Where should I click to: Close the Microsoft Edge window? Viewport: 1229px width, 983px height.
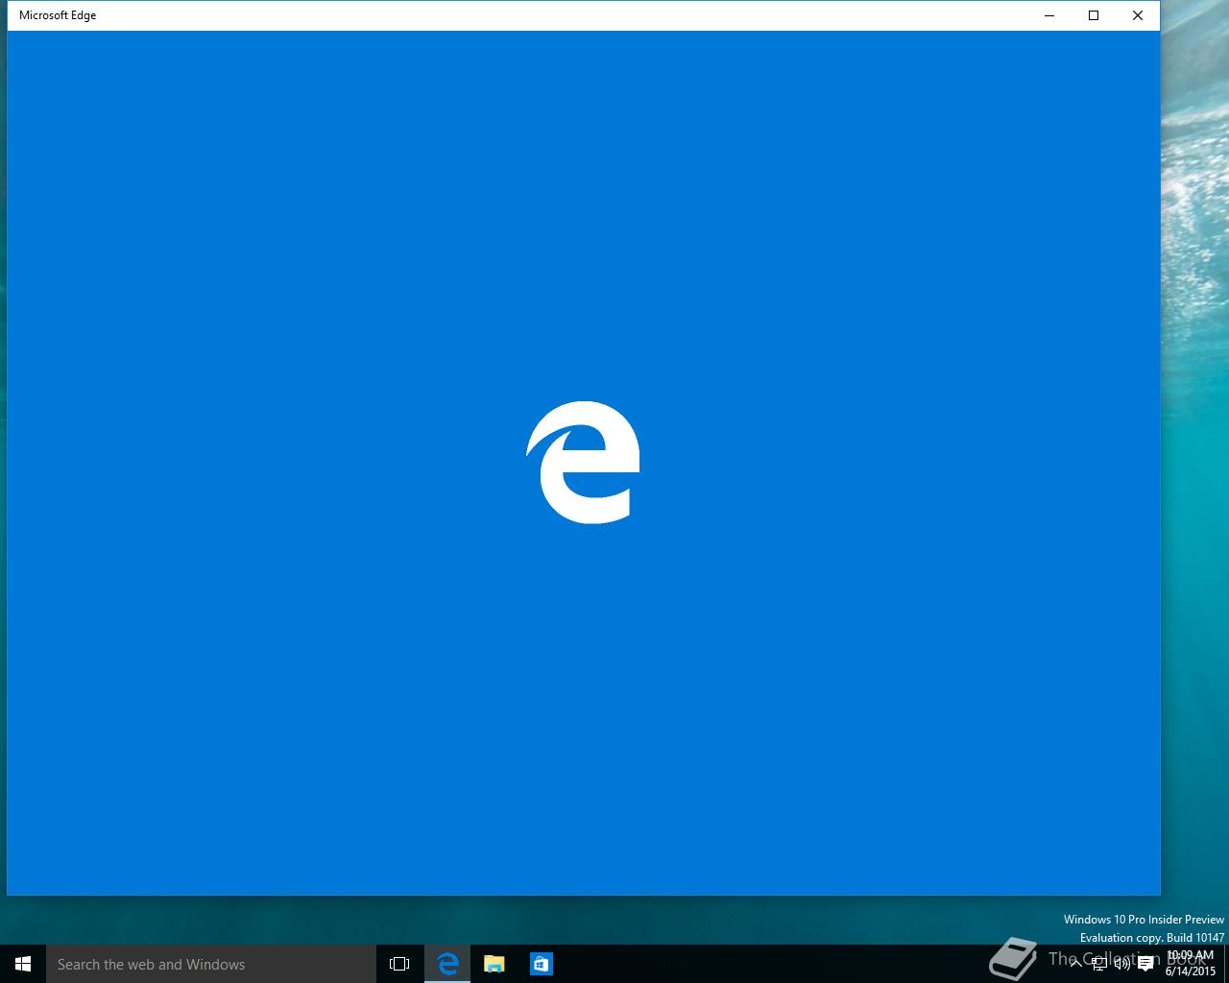pyautogui.click(x=1138, y=15)
